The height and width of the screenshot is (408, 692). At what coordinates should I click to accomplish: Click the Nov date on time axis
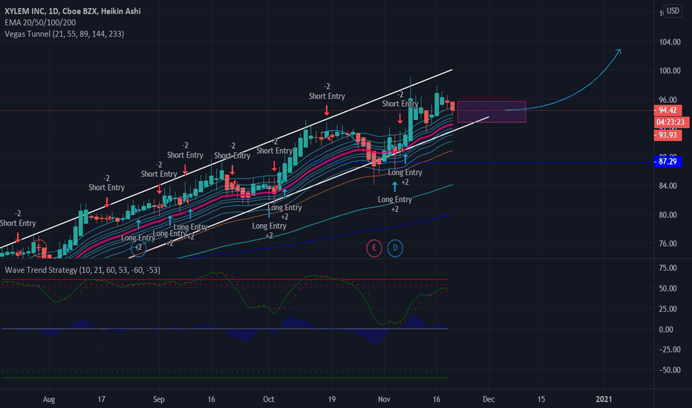(x=384, y=399)
